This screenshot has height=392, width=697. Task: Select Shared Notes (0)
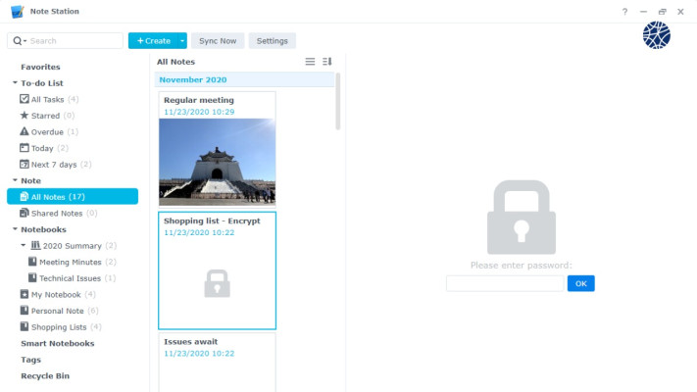pos(64,214)
